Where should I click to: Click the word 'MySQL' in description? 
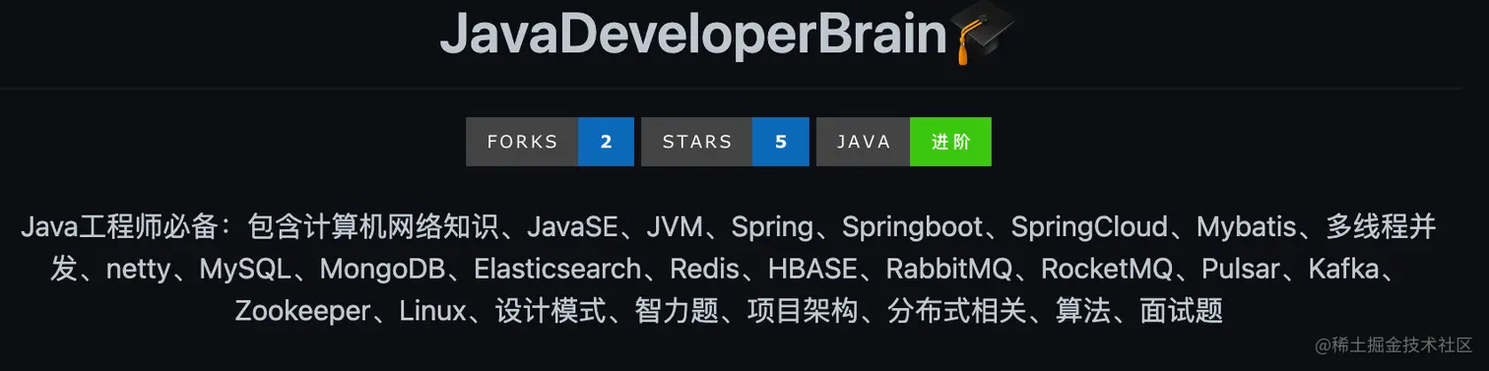coord(245,269)
